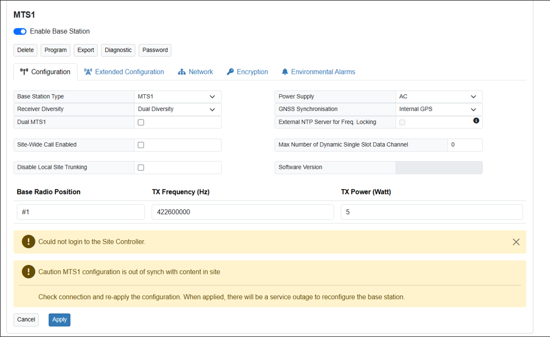Click the Password button
The height and width of the screenshot is (337, 550).
155,50
